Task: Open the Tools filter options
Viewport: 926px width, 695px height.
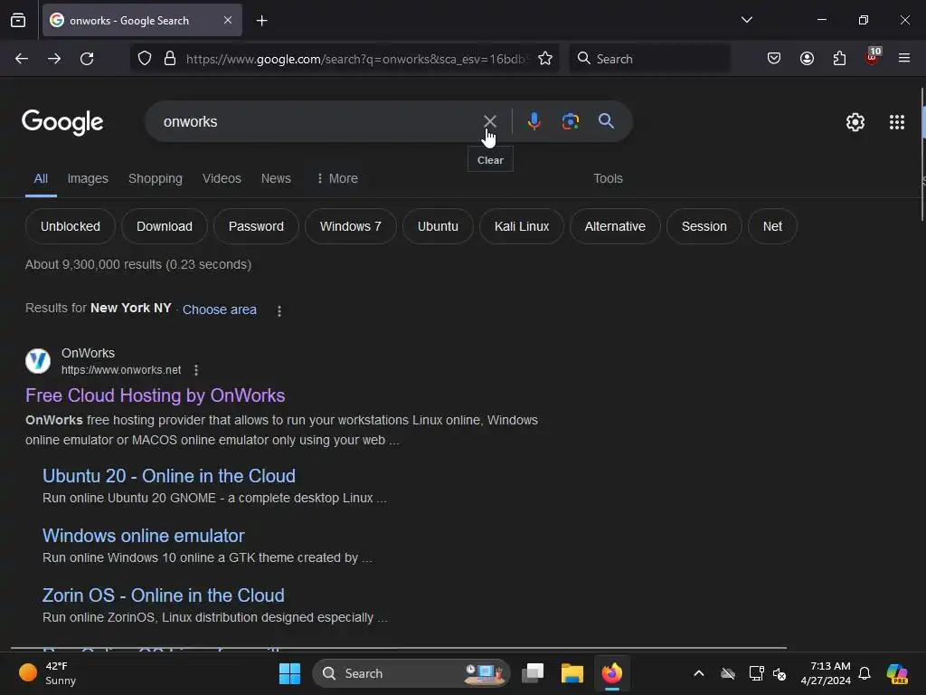Action: (x=608, y=178)
